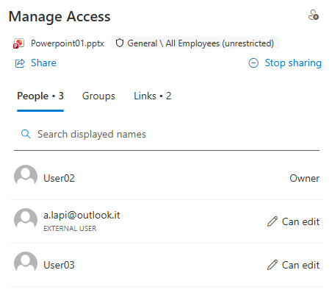Click the EXTERNAL USER label

[x=70, y=229]
